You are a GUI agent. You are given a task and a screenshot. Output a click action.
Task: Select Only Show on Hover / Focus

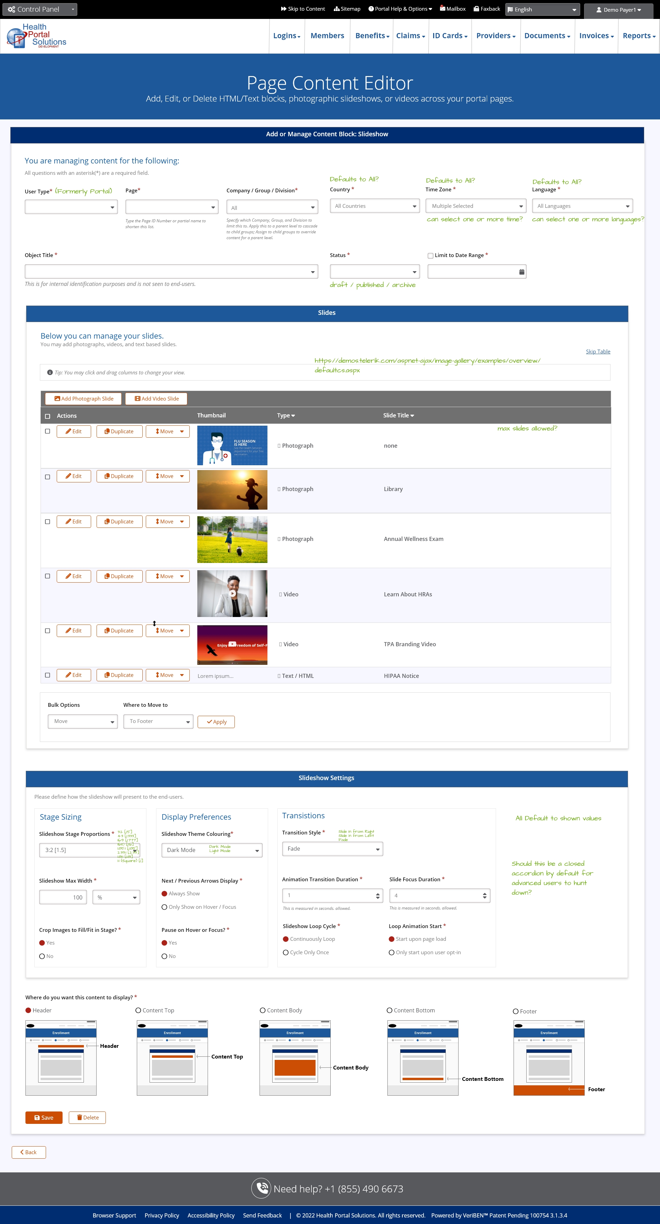[x=164, y=907]
